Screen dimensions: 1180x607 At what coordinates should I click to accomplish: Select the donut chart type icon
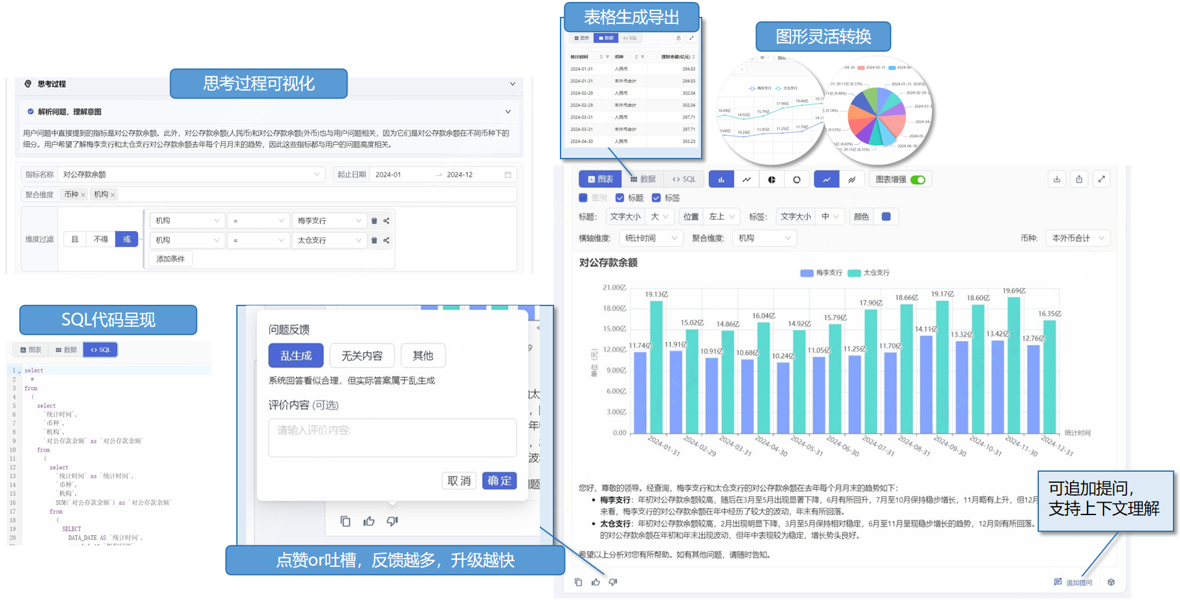coord(797,180)
